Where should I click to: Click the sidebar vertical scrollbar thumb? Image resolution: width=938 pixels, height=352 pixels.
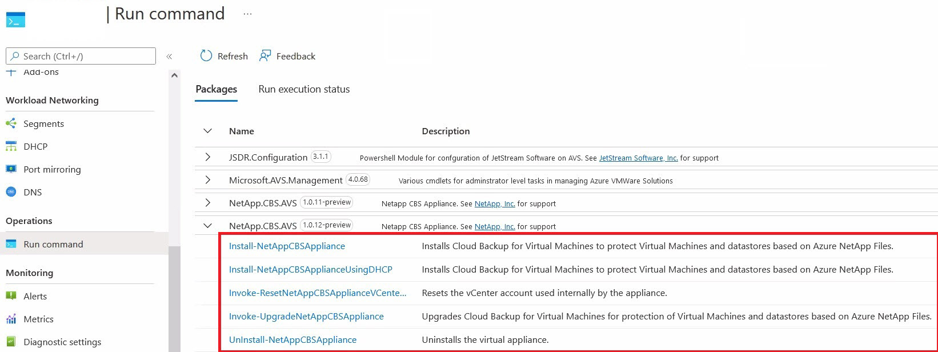[174, 299]
